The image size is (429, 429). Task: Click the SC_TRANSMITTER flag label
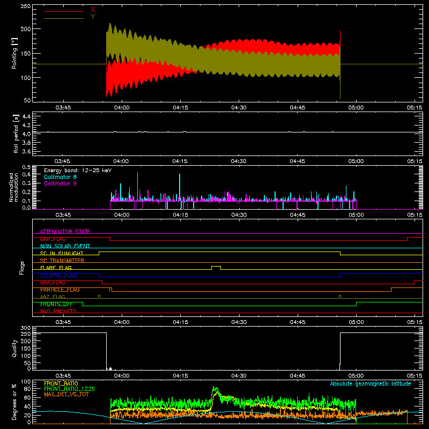[62, 261]
